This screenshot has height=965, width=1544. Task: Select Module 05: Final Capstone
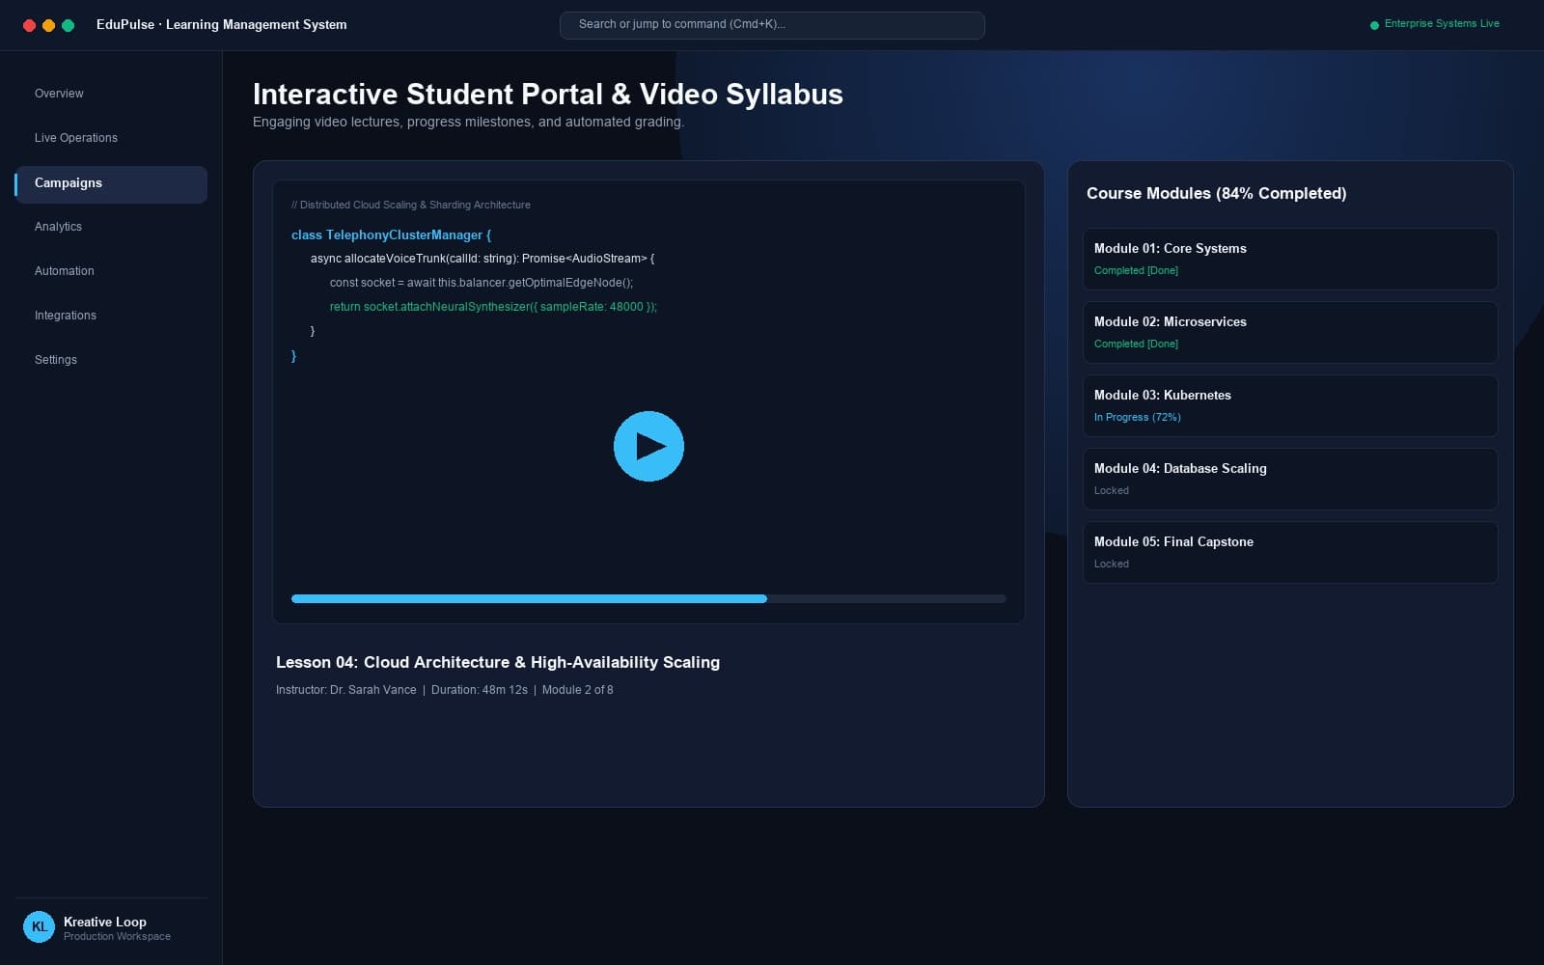(x=1290, y=552)
